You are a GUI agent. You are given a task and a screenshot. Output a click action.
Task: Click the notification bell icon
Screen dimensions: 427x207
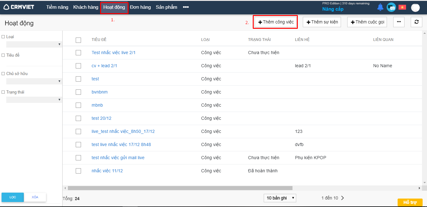pos(380,7)
